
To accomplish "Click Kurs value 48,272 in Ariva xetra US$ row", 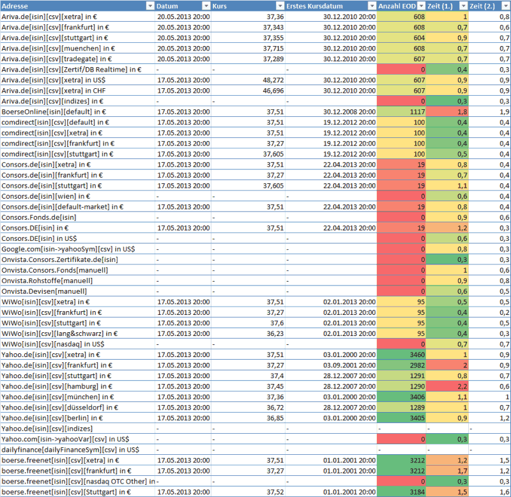I will (248, 80).
